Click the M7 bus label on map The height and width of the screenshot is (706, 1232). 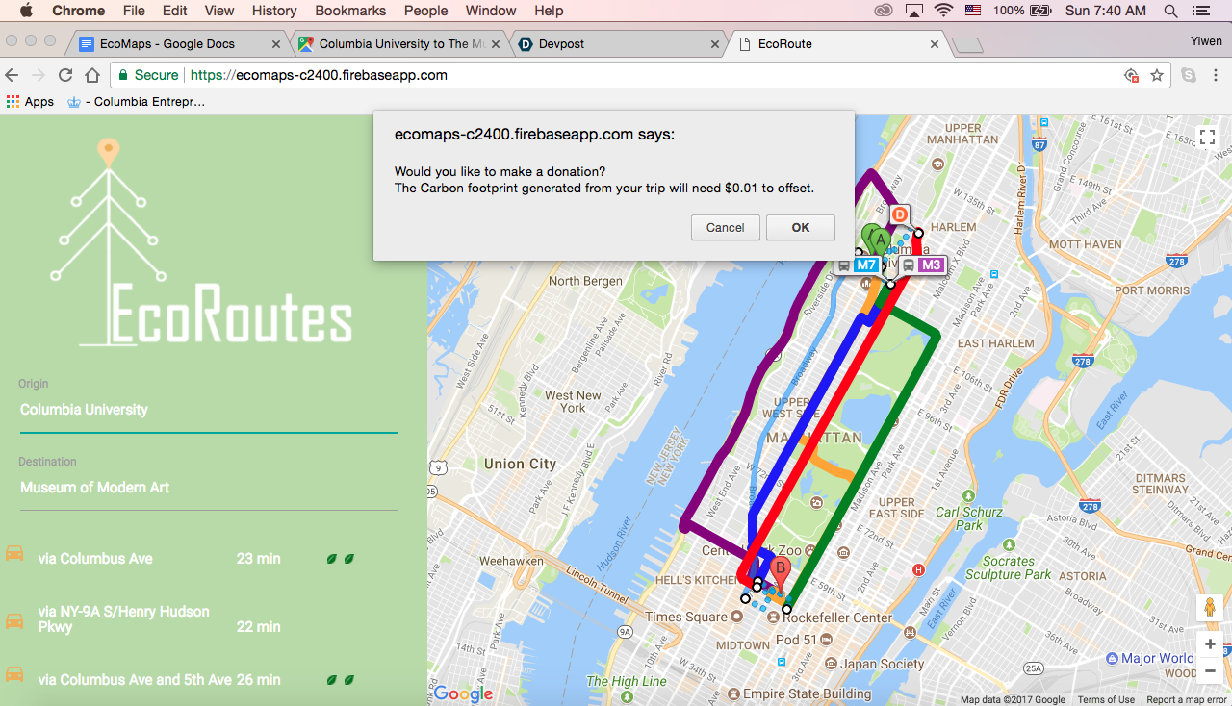pyautogui.click(x=857, y=265)
